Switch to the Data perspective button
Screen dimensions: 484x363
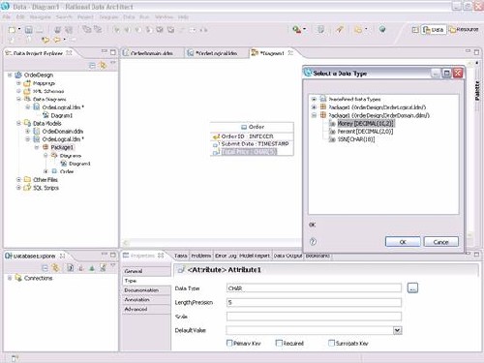[x=434, y=30]
